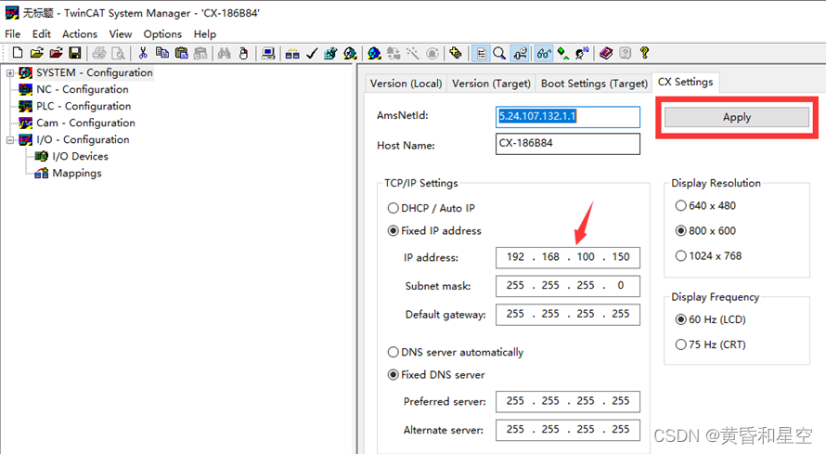This screenshot has width=826, height=454.
Task: Save the configuration with the floppy icon
Action: (75, 53)
